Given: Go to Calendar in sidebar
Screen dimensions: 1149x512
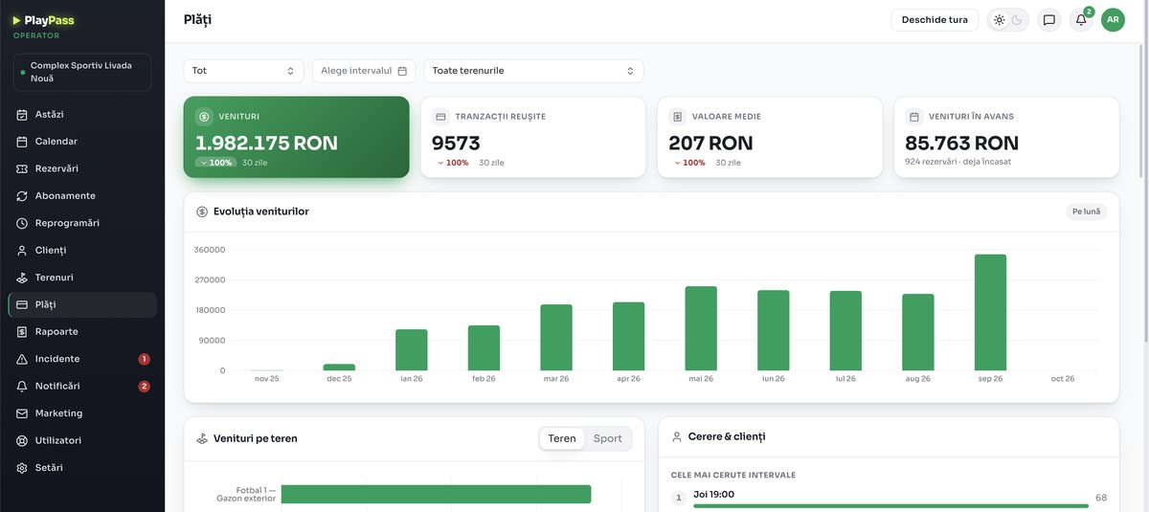Looking at the screenshot, I should click(x=82, y=142).
